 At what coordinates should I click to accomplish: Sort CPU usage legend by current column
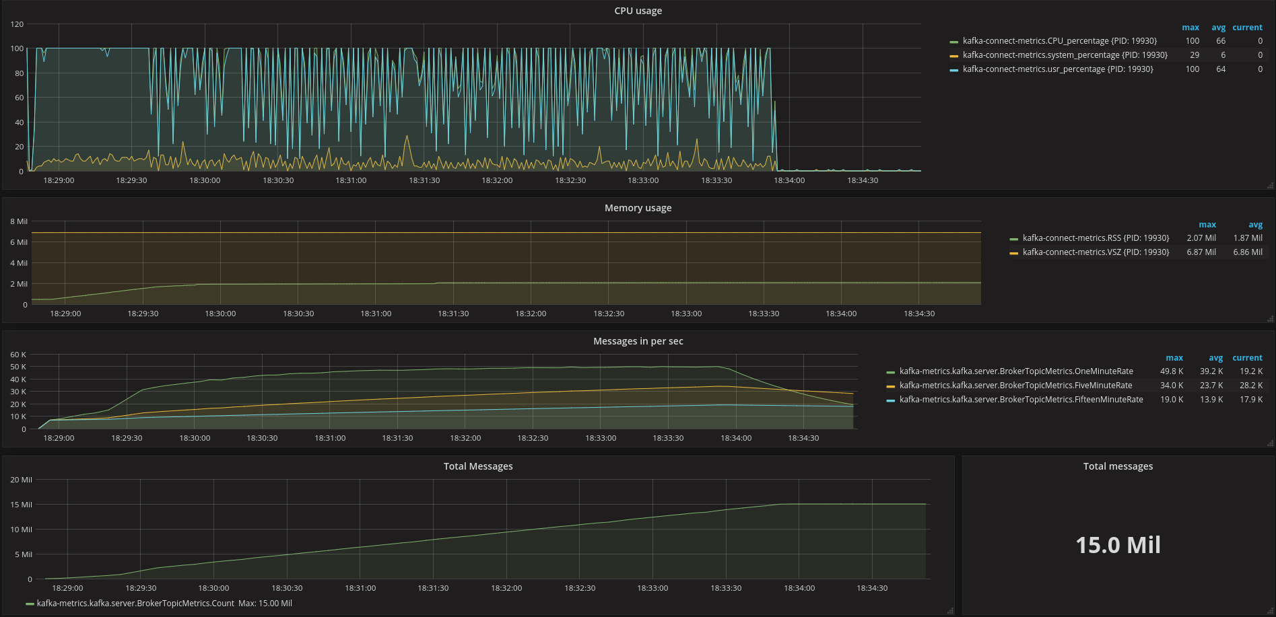click(1247, 28)
